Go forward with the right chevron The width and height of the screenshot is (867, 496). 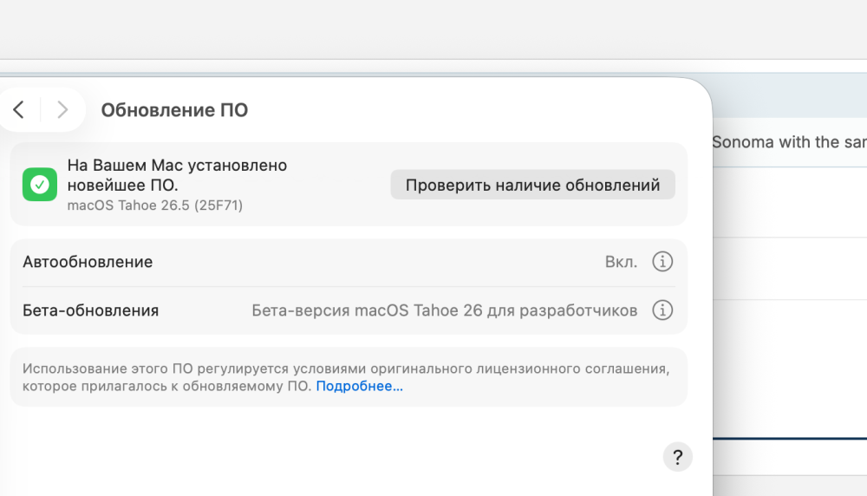62,109
